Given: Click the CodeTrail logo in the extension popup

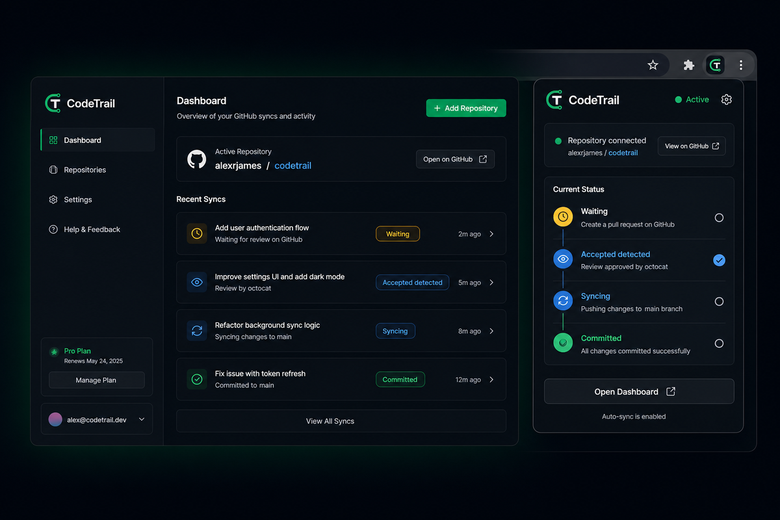Looking at the screenshot, I should pos(554,99).
